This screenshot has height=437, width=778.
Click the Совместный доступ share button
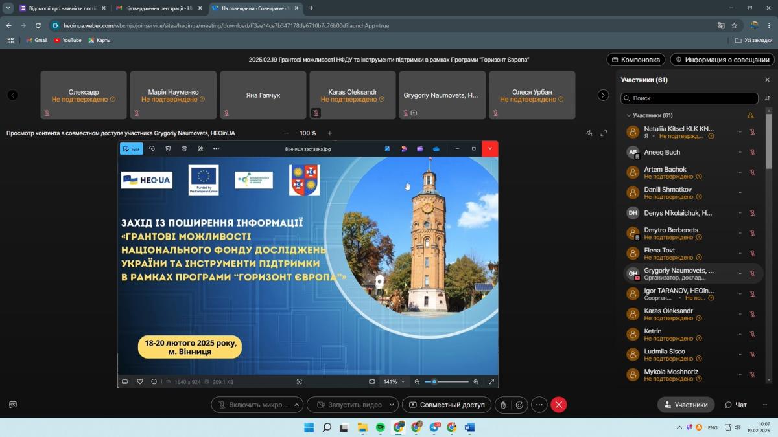446,405
